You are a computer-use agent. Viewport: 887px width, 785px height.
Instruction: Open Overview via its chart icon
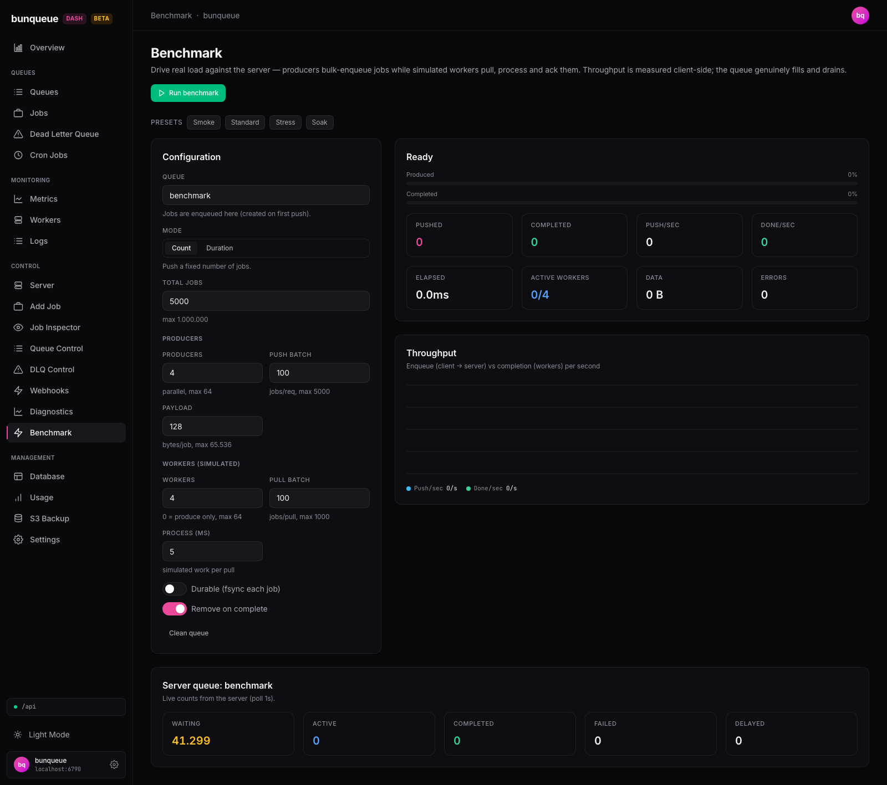coord(18,48)
